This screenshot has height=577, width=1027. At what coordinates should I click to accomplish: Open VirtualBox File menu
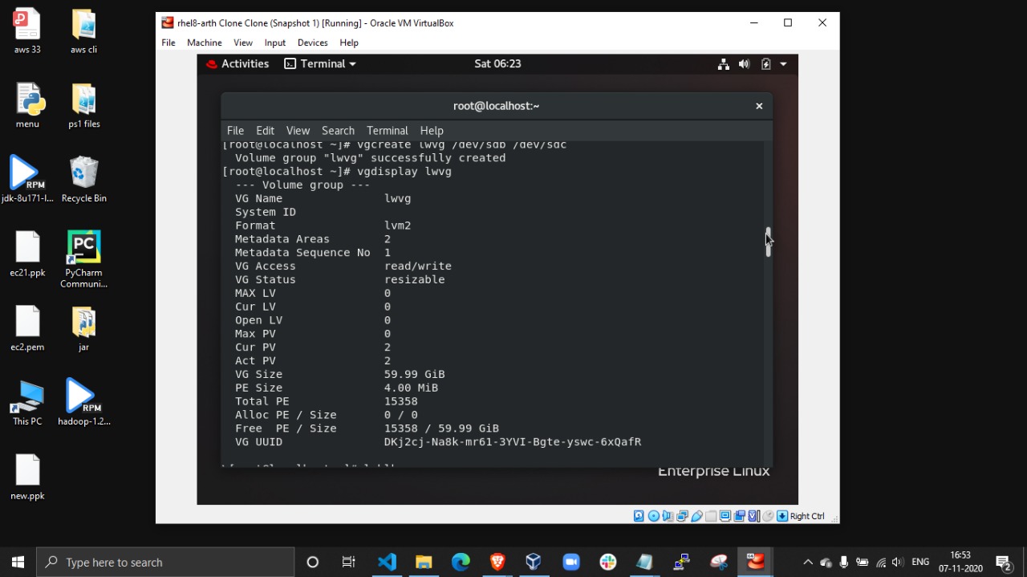pyautogui.click(x=168, y=43)
